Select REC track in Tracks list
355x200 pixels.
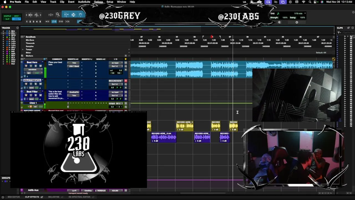point(13,39)
